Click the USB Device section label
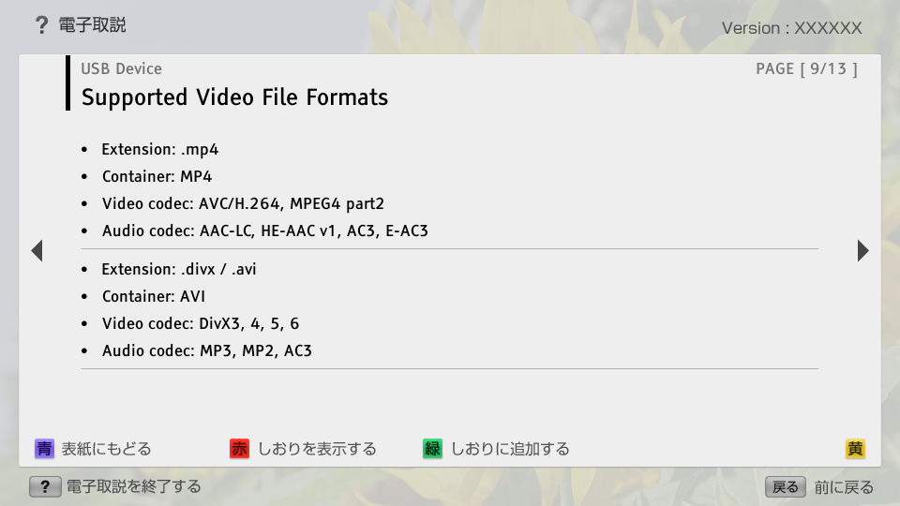The width and height of the screenshot is (900, 506). (x=121, y=68)
